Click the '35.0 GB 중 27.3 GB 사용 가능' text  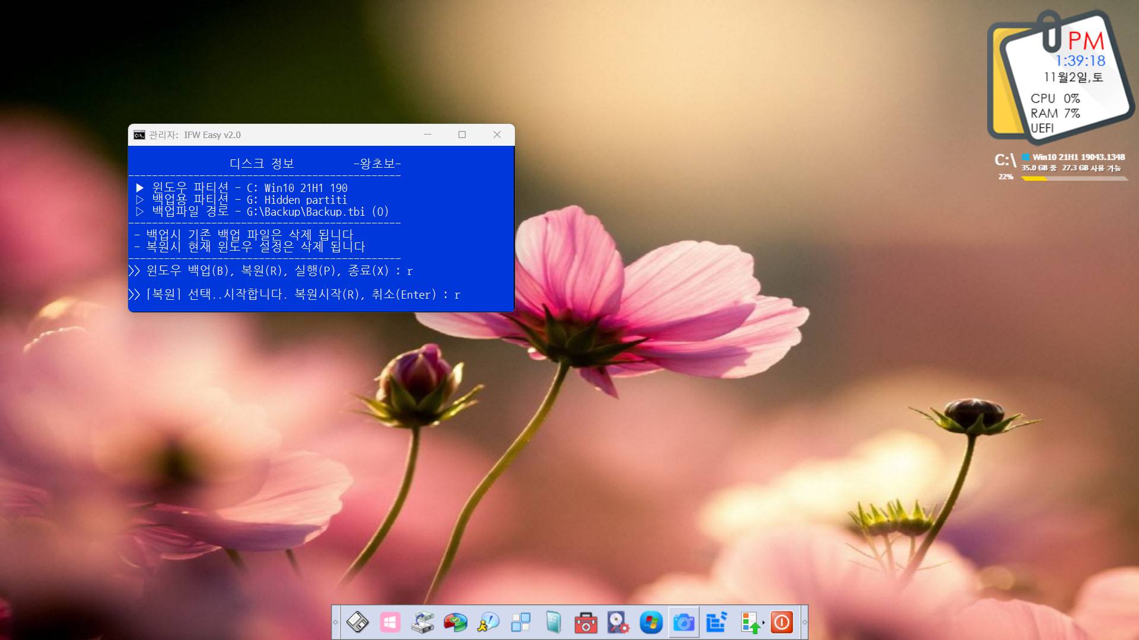point(1071,168)
